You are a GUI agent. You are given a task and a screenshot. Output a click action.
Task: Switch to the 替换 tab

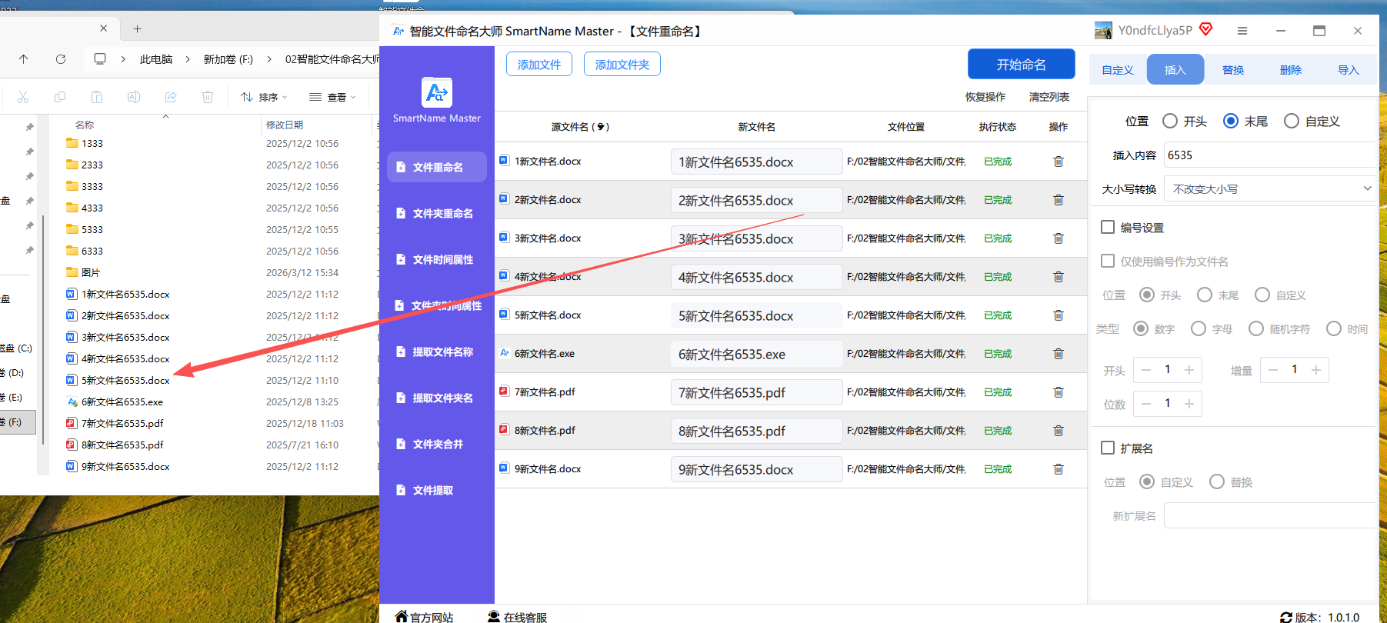[1233, 70]
